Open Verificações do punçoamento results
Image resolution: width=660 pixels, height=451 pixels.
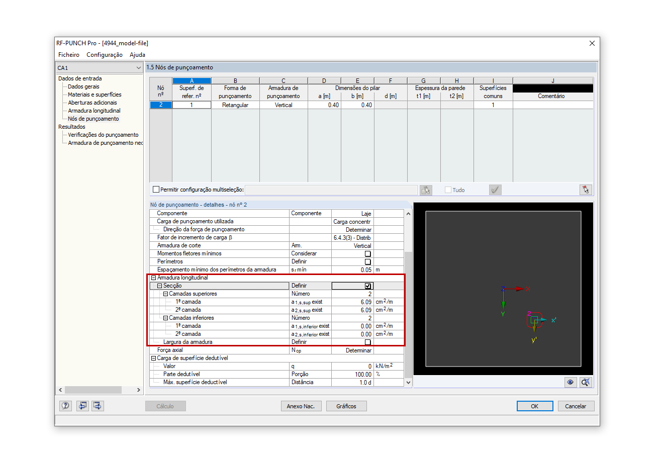click(x=103, y=135)
